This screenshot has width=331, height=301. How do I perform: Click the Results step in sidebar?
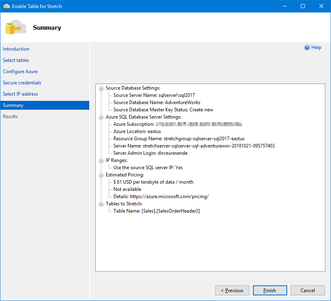click(x=10, y=117)
